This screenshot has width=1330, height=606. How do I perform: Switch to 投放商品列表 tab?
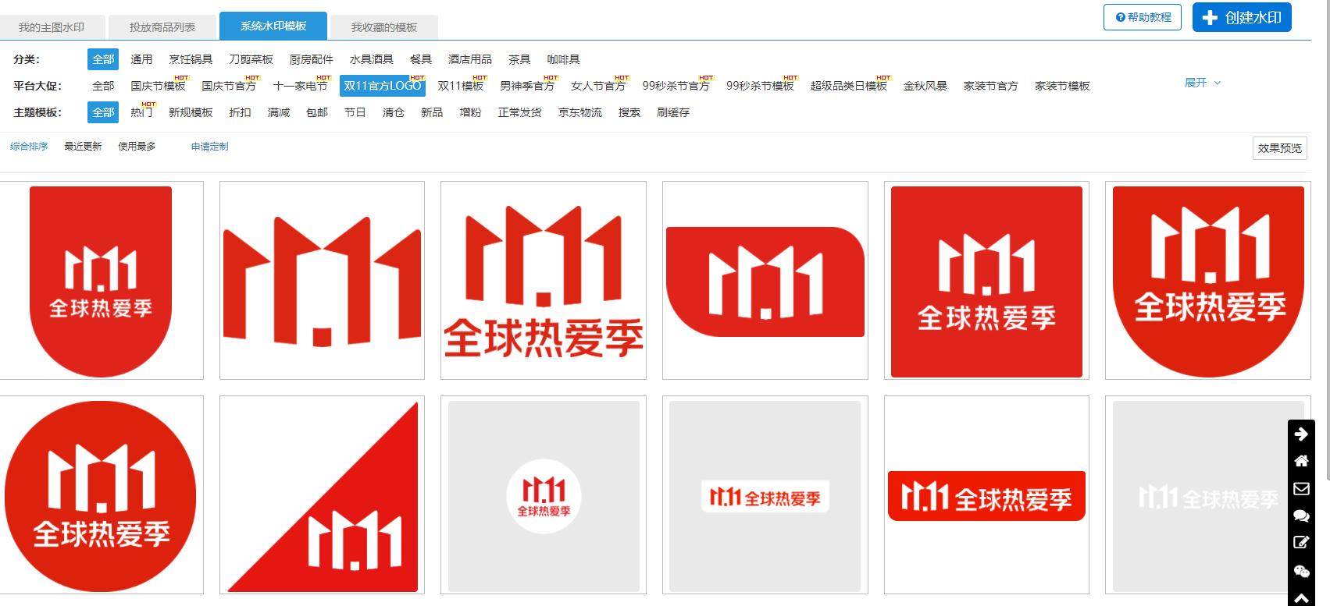tap(162, 27)
